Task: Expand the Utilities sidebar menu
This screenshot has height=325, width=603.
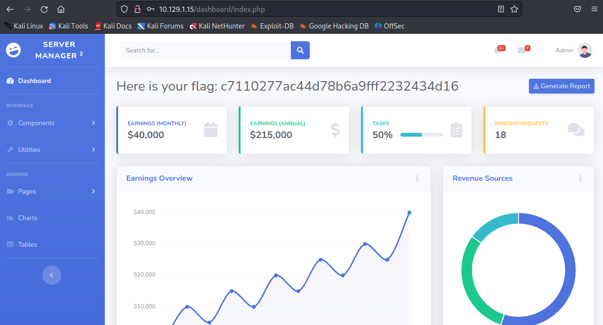Action: 52,149
